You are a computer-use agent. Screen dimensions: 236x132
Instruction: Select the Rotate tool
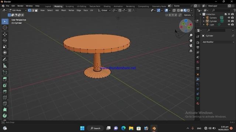pos(5,40)
